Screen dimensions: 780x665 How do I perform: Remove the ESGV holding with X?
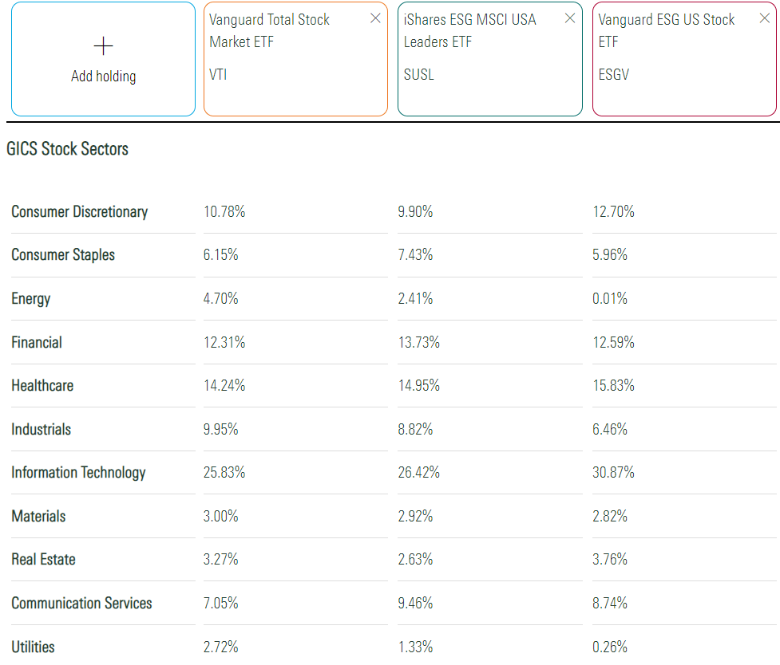(x=764, y=18)
